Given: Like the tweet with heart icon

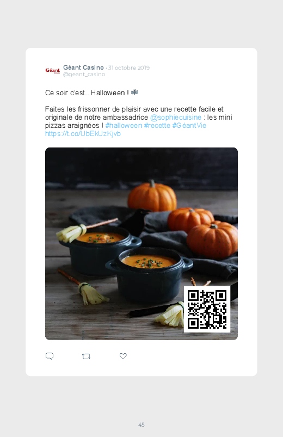Looking at the screenshot, I should (123, 356).
